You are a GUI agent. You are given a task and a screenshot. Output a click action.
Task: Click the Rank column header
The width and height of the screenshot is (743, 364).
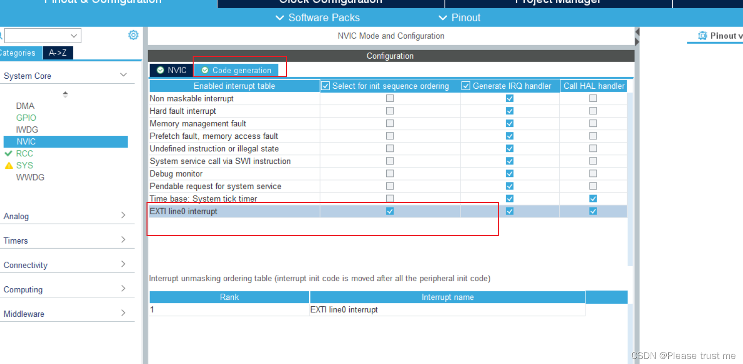[x=229, y=297]
